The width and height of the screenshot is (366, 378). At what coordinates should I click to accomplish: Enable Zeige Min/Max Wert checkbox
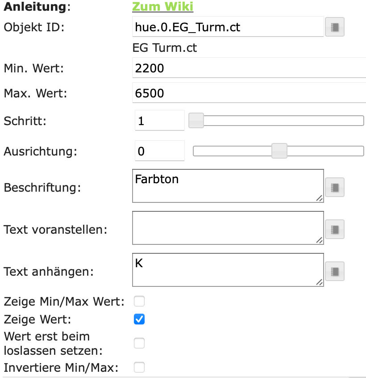tap(140, 302)
